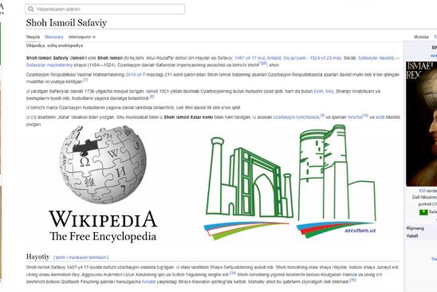Open footnote reference 34
Image resolution: width=437 pixels, height=292 pixels.
point(233,273)
